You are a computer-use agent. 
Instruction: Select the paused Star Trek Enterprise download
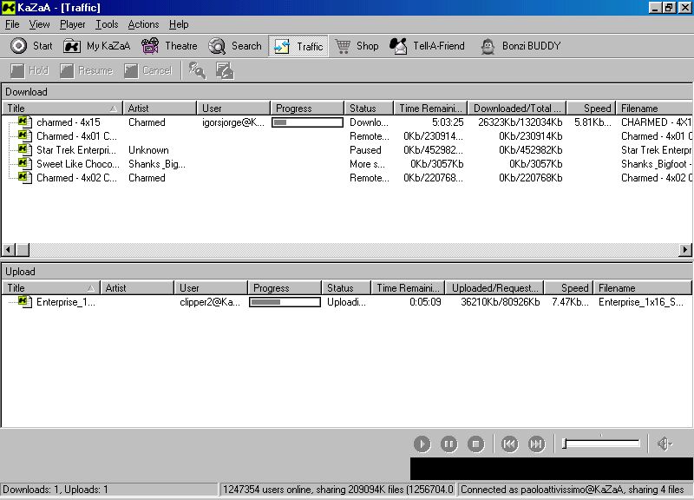(75, 150)
